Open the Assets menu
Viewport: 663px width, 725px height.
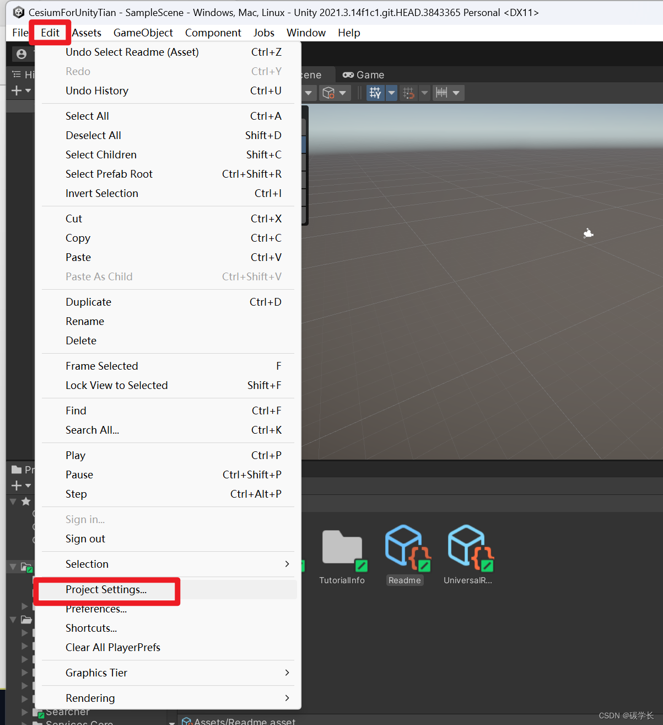point(87,33)
